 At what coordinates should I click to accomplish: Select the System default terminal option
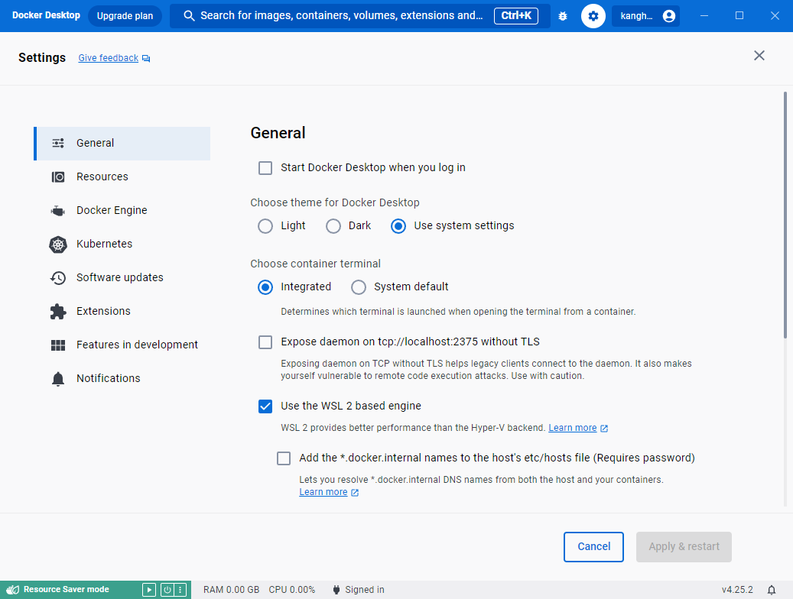[x=359, y=287]
